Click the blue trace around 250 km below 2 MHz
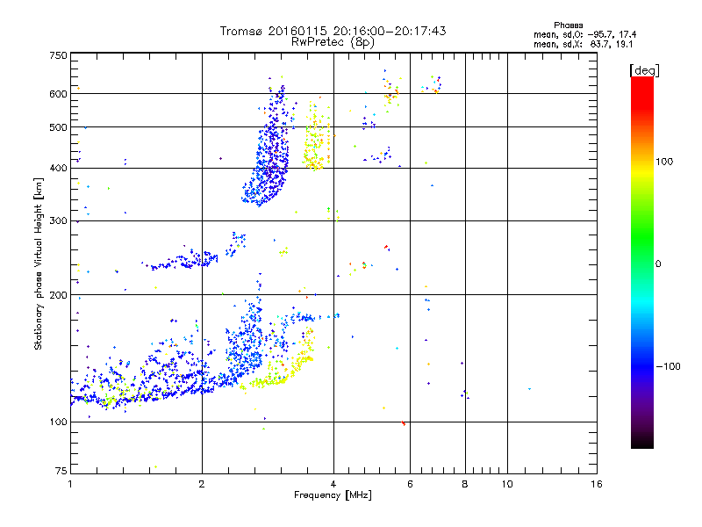The width and height of the screenshot is (702, 527). click(x=186, y=261)
